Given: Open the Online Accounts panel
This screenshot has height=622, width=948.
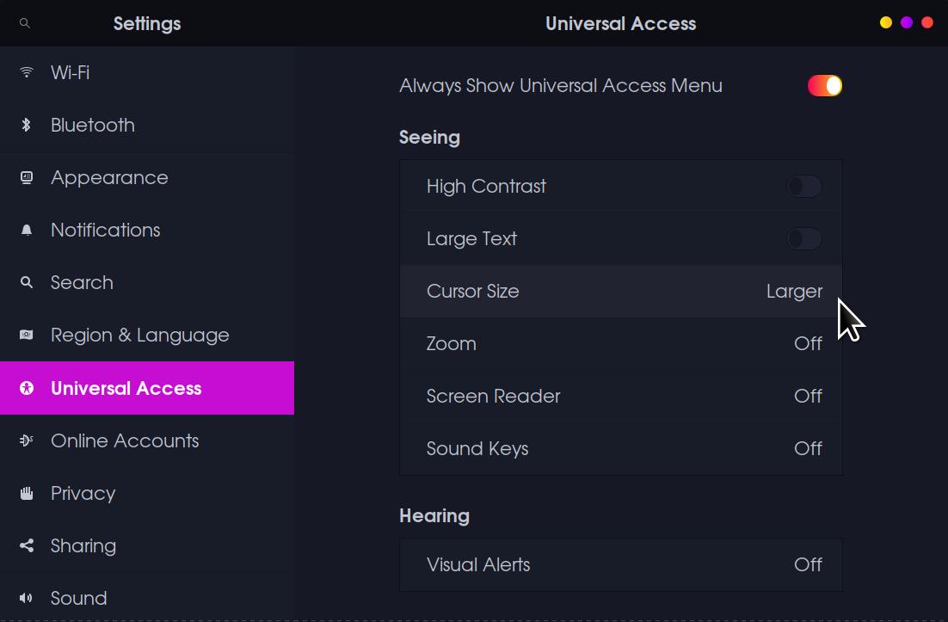Looking at the screenshot, I should [x=125, y=440].
